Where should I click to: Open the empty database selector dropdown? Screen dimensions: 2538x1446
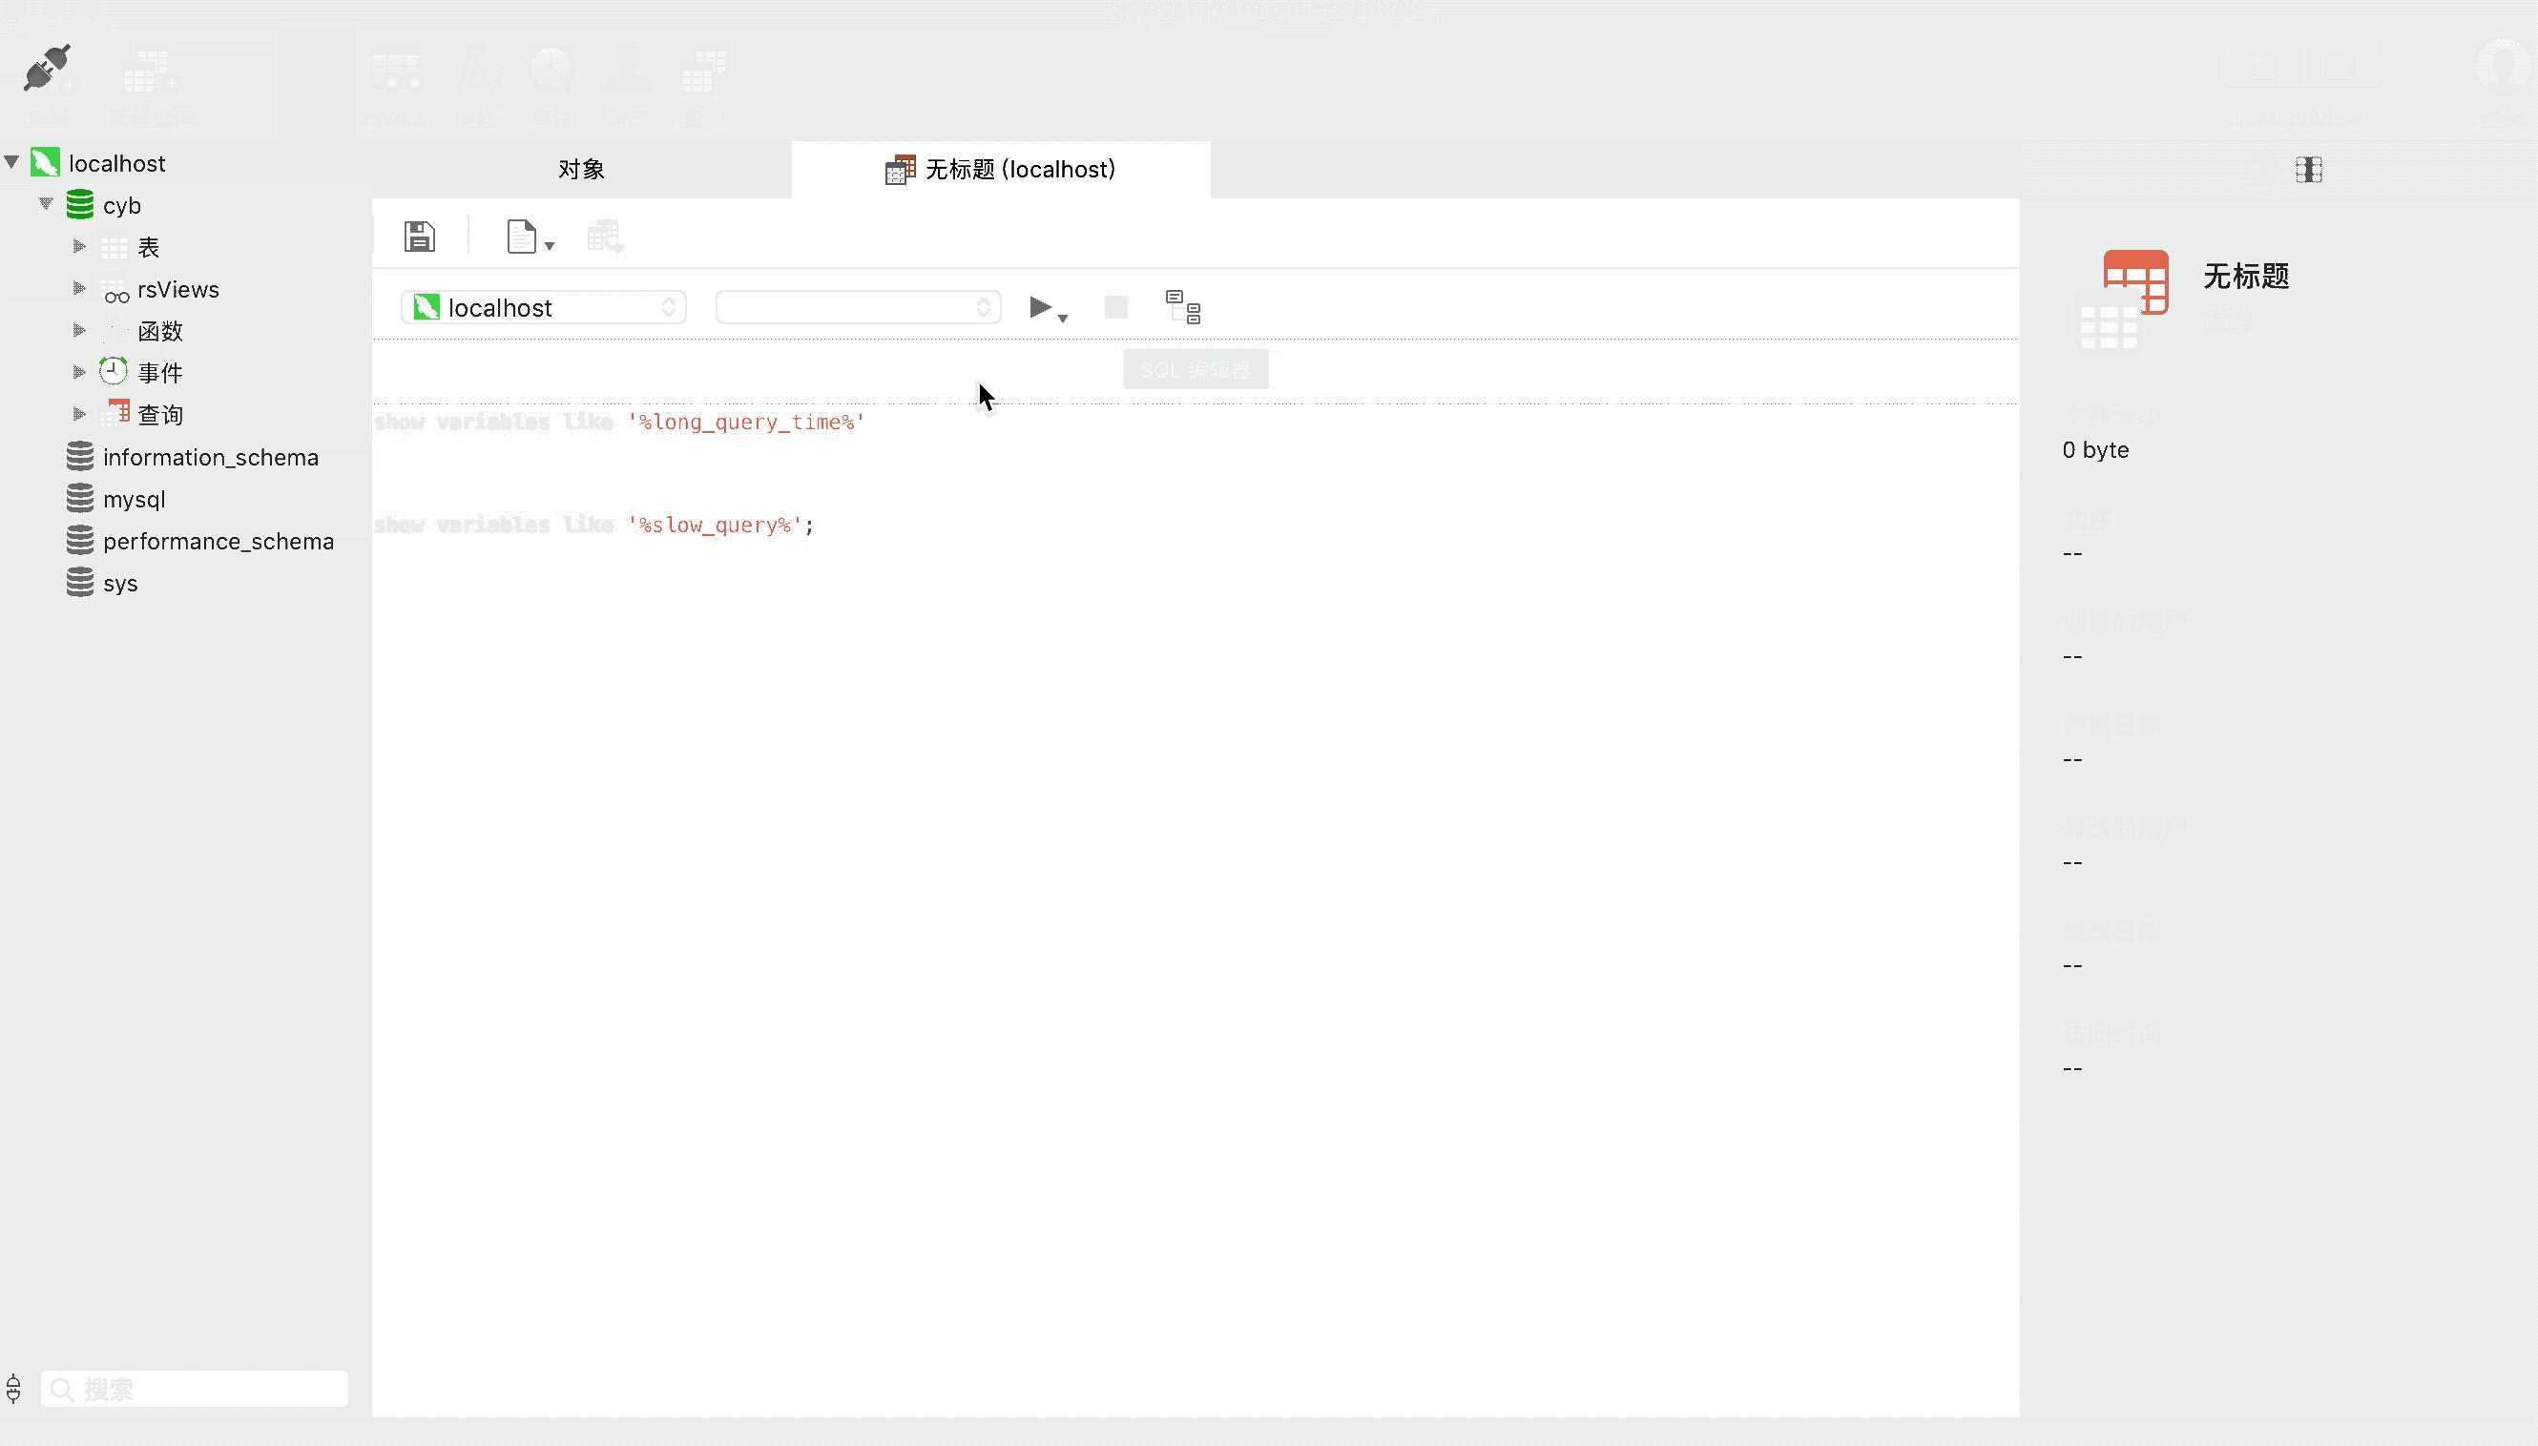(x=857, y=307)
